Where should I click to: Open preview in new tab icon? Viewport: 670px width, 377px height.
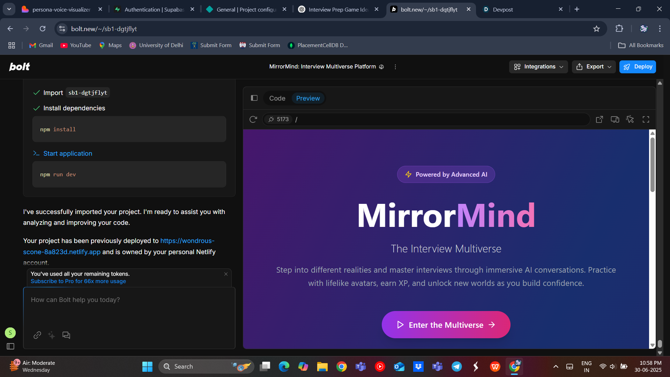[599, 119]
